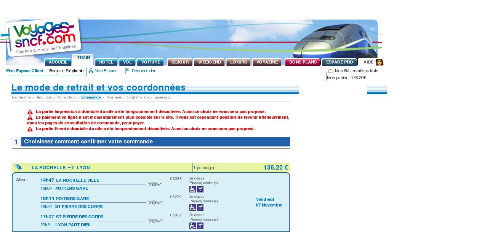Click the Commande breadcrumb step
The image size is (482, 232).
pos(91,97)
